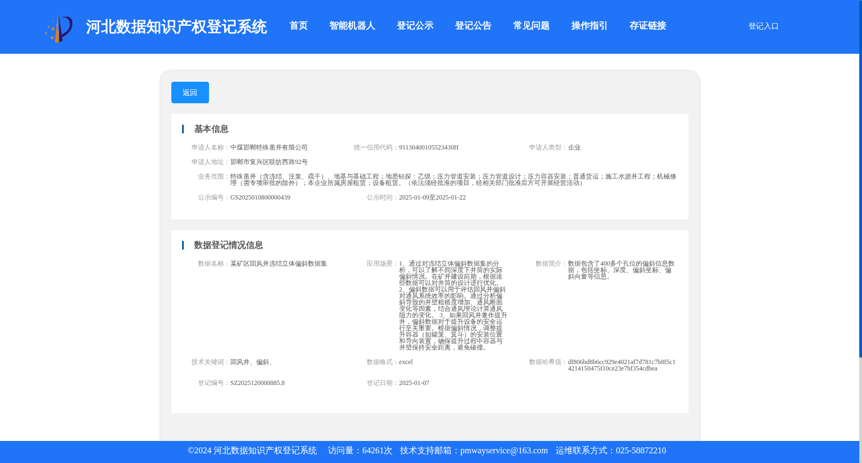
Task: Click the 返回 button
Action: click(x=190, y=92)
